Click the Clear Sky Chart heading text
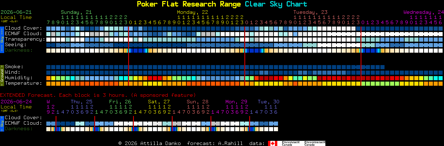The height and width of the screenshot is (146, 444). [x=276, y=4]
